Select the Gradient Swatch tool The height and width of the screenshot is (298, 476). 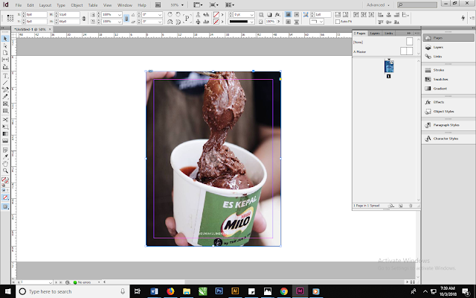(x=5, y=133)
